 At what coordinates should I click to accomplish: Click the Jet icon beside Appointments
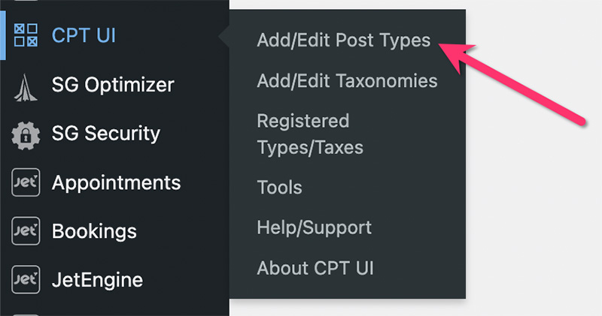point(26,182)
